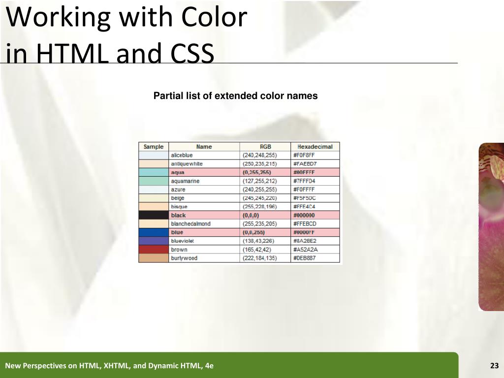Click the Name column header
504x378 pixels.
pos(204,147)
